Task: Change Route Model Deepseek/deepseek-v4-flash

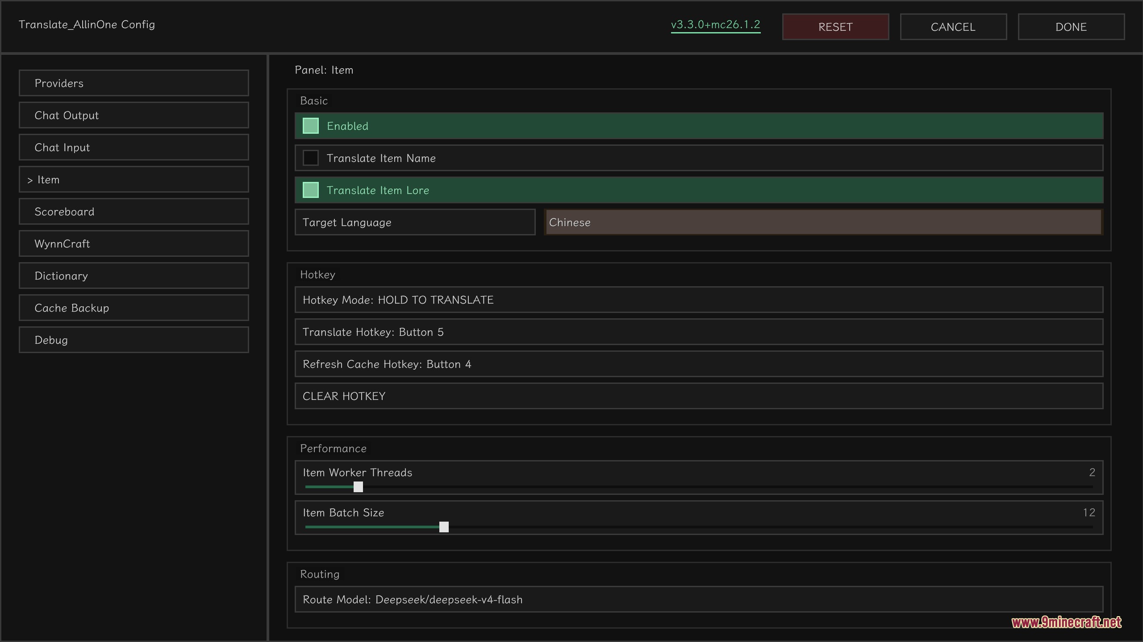Action: coord(699,599)
